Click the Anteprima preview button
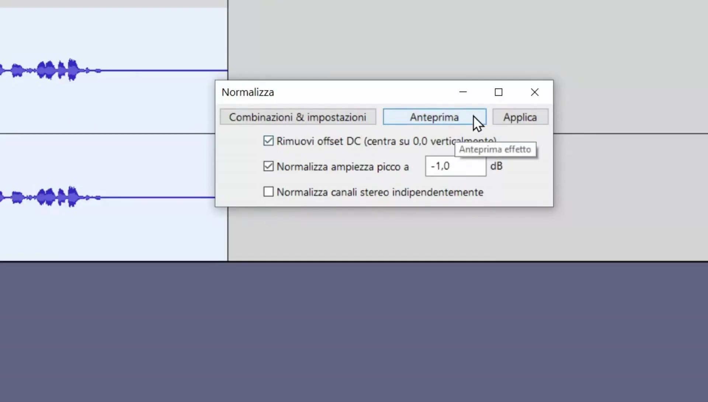Screen dimensions: 708x402 (434, 117)
